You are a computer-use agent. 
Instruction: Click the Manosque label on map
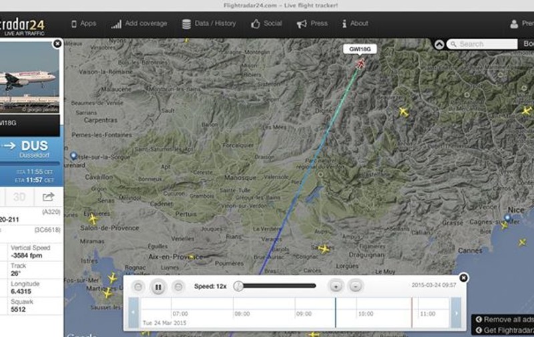[240, 178]
